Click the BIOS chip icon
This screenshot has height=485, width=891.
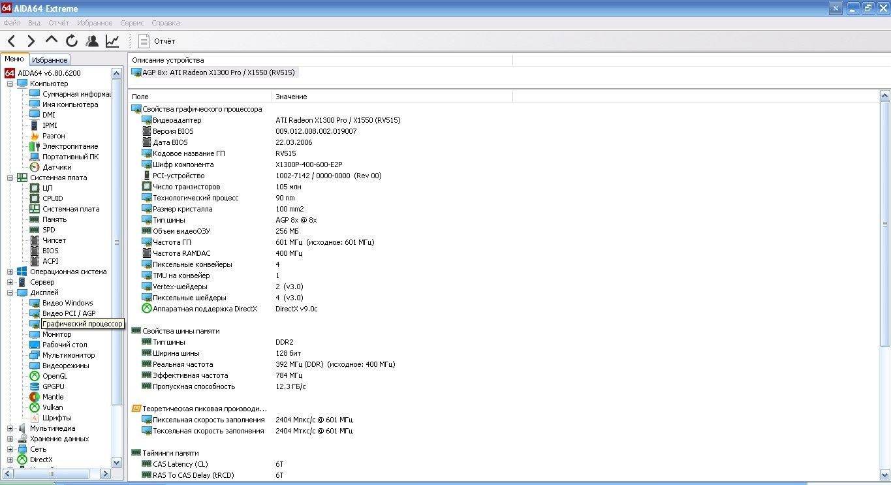tap(35, 251)
